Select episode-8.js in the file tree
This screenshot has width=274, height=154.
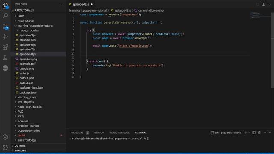tap(27, 54)
